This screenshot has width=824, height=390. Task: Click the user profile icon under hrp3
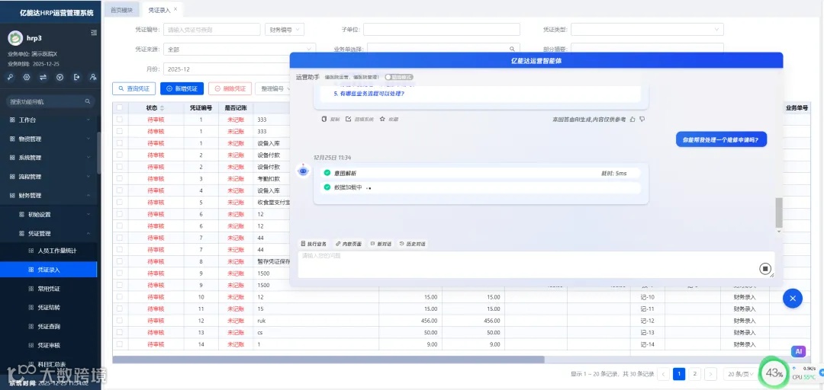point(93,77)
